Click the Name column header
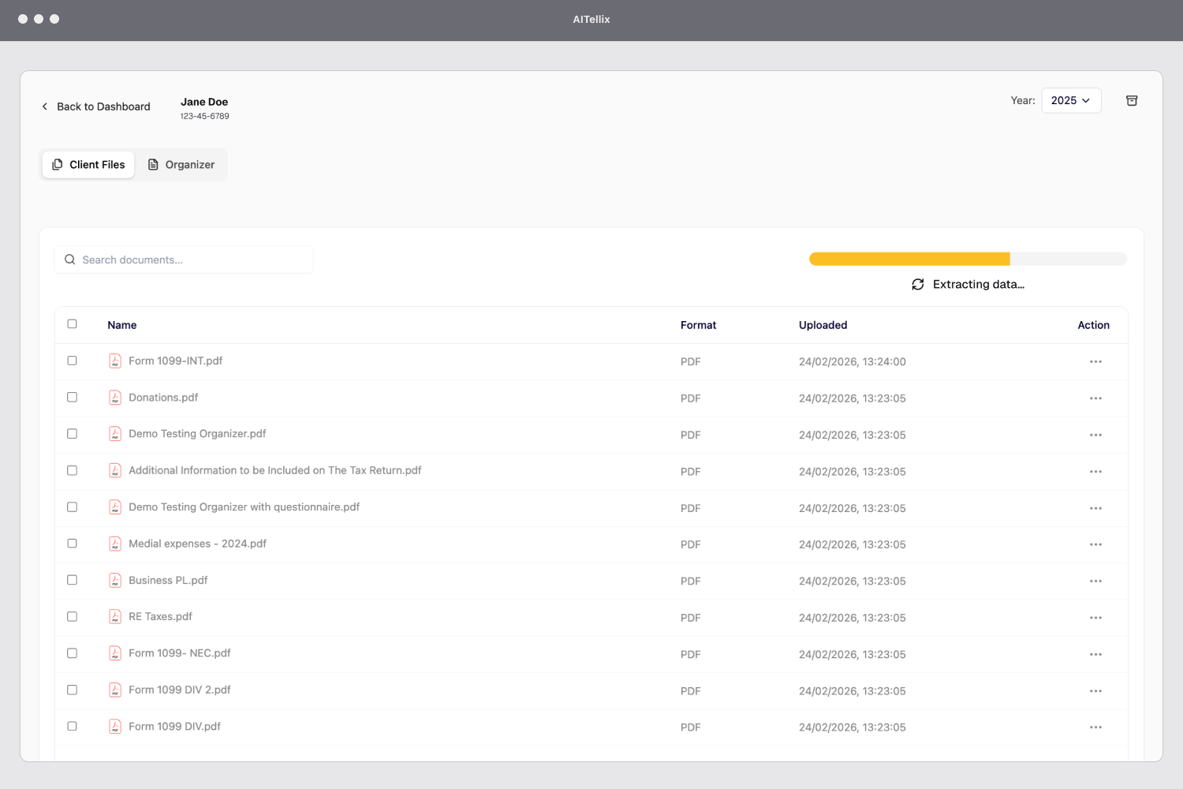Screen dimensions: 1183x789 121,324
